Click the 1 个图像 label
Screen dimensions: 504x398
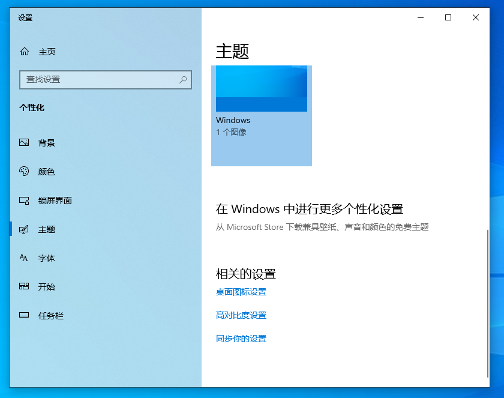point(231,132)
